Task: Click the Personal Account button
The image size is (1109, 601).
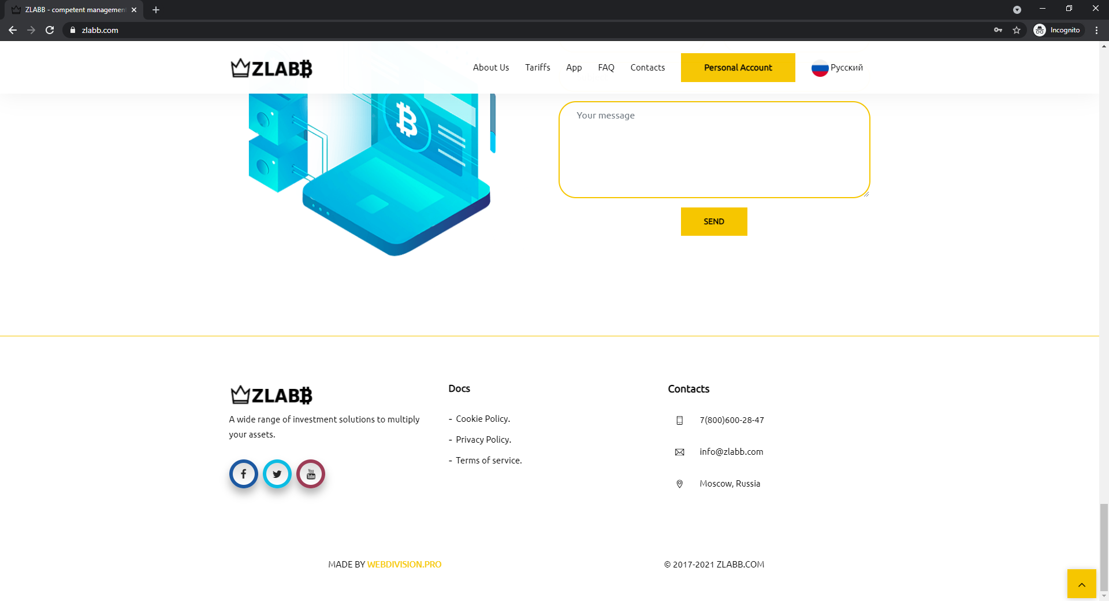Action: (x=738, y=68)
